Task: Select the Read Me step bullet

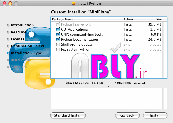Action: [8, 32]
